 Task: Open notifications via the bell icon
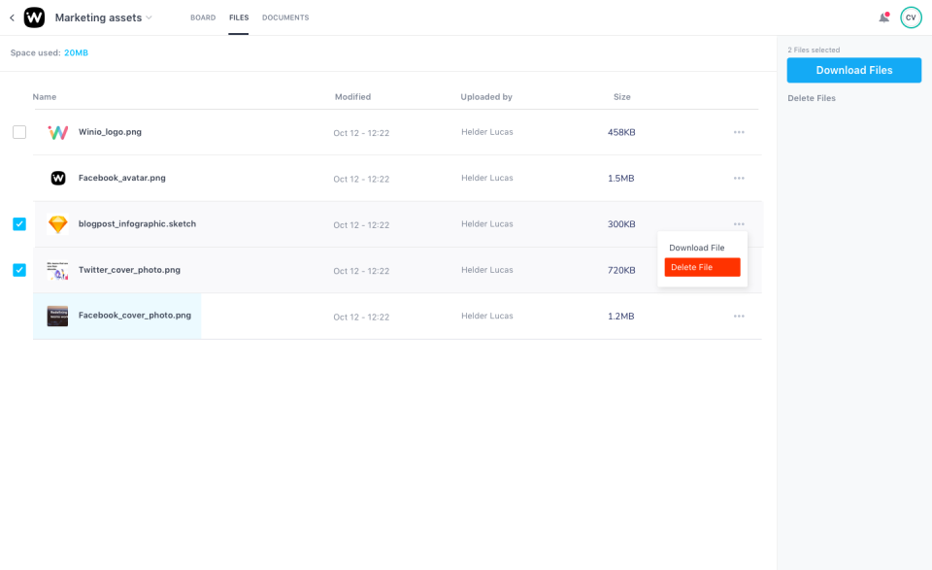click(882, 17)
